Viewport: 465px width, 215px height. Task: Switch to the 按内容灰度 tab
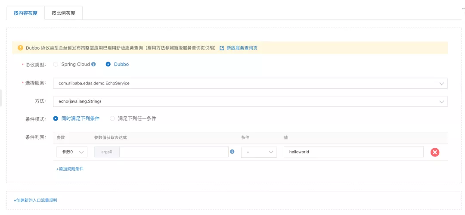(25, 13)
